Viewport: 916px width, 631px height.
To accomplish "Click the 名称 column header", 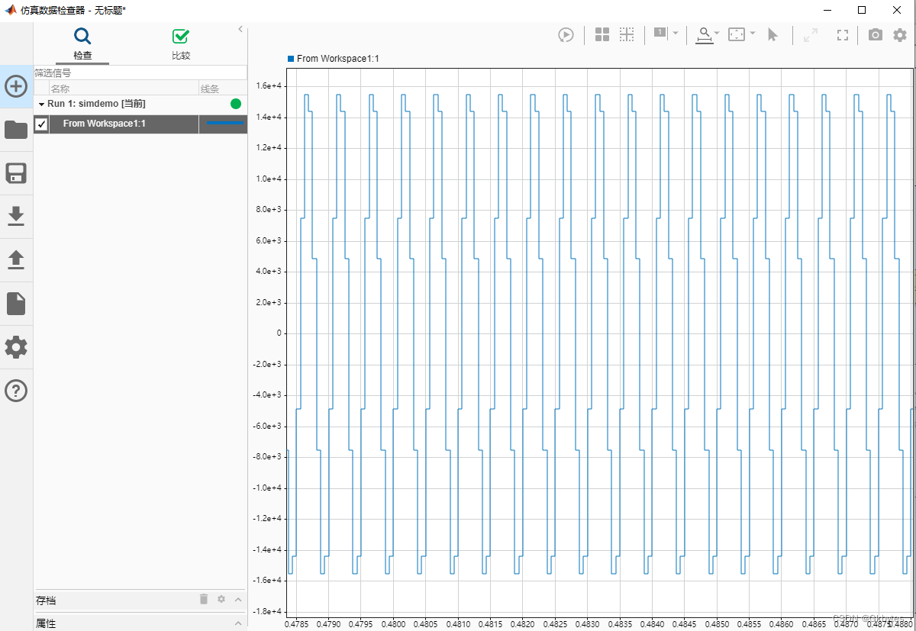I will point(60,89).
